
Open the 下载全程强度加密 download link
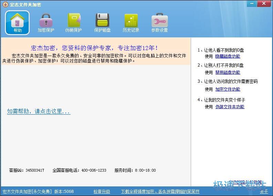click(x=160, y=192)
